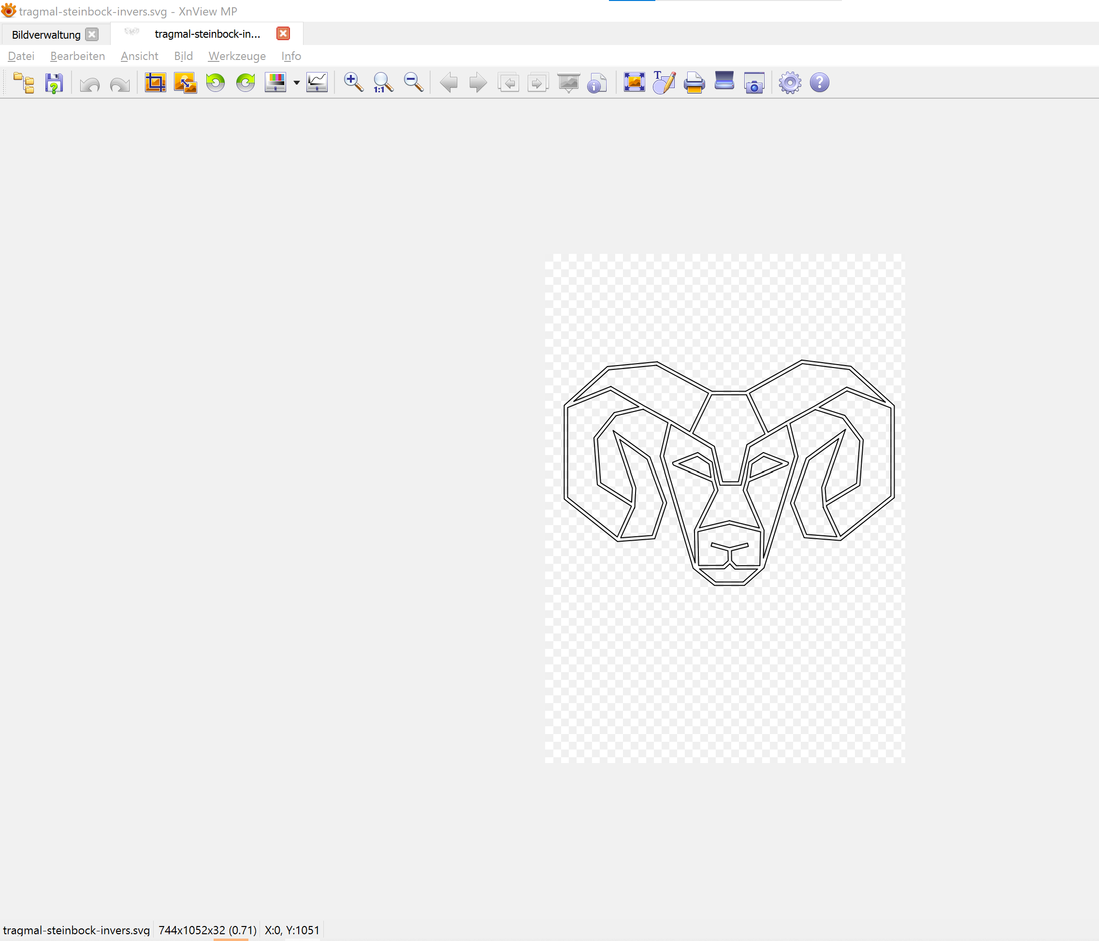
Task: Rotate image clockwise
Action: (245, 83)
